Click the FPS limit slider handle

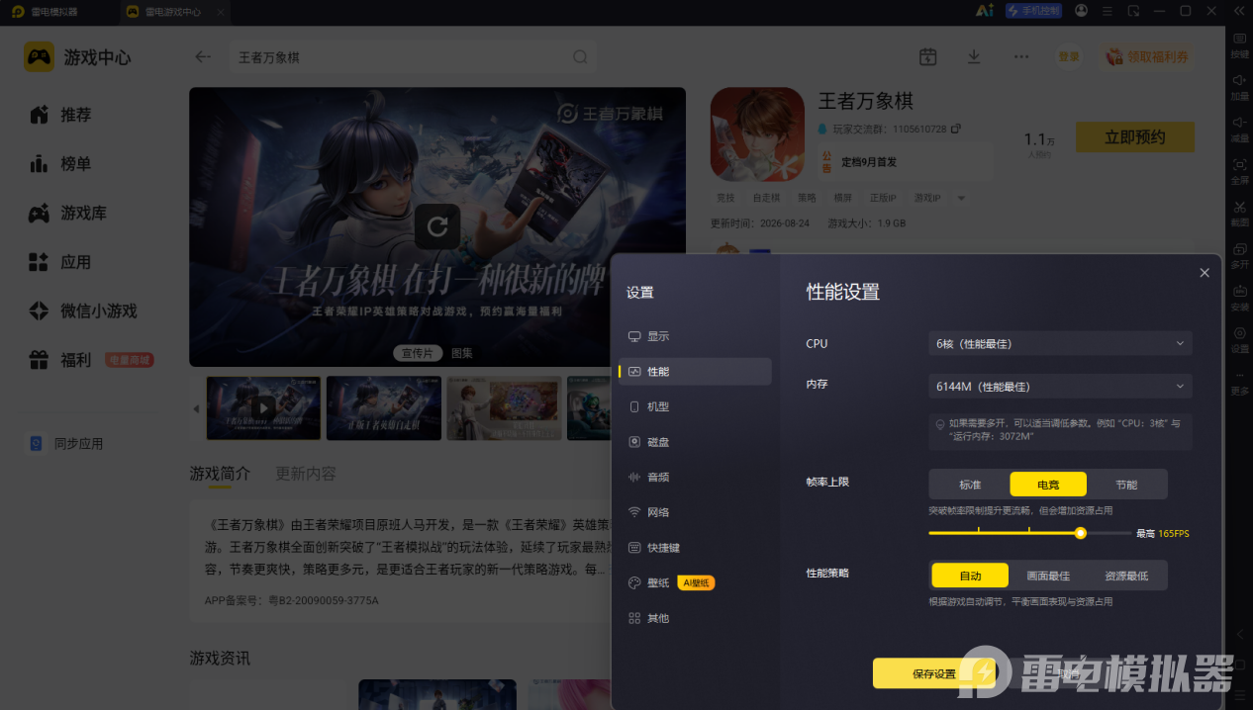(x=1081, y=533)
